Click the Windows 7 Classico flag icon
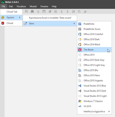Viewport: 115px width, 117px height. pos(80,101)
